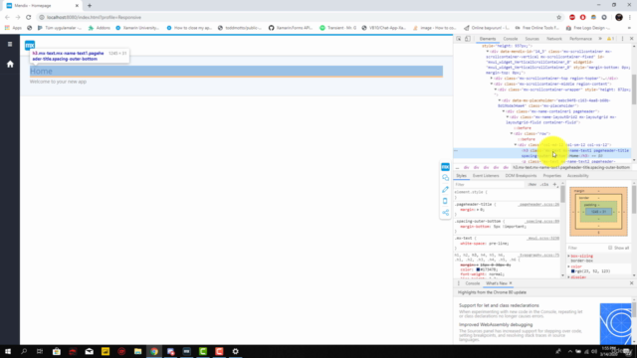Go to the Home icon in the sidebar
Screen dimensions: 637x358
10,64
